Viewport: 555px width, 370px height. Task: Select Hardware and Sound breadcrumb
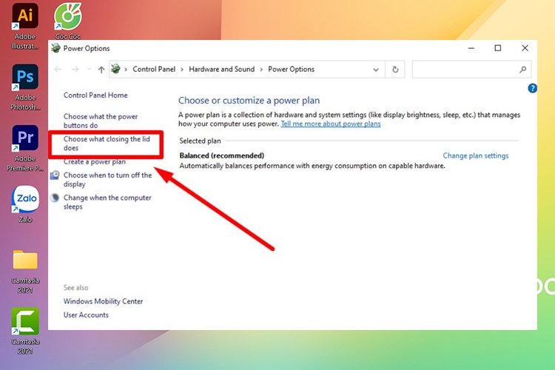tap(221, 69)
